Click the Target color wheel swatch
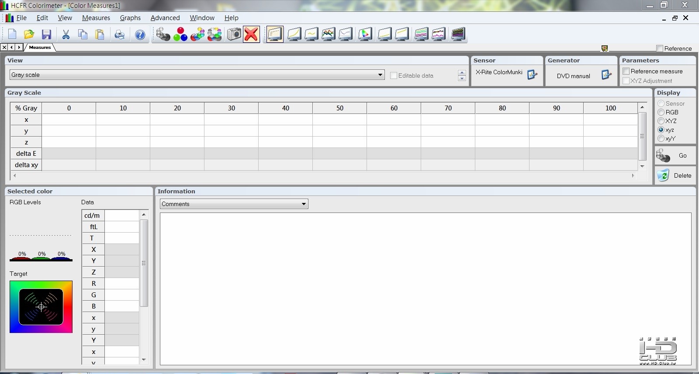The height and width of the screenshot is (374, 699). click(x=41, y=307)
